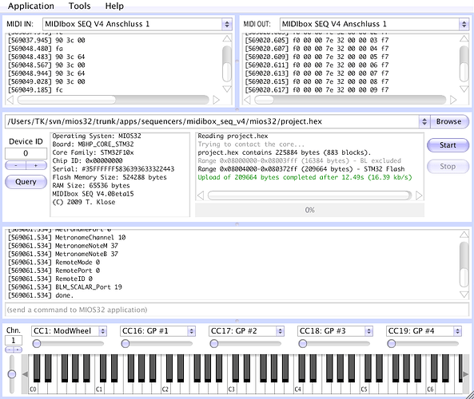Increase Device ID with plus button
The height and width of the screenshot is (399, 474).
coord(36,165)
